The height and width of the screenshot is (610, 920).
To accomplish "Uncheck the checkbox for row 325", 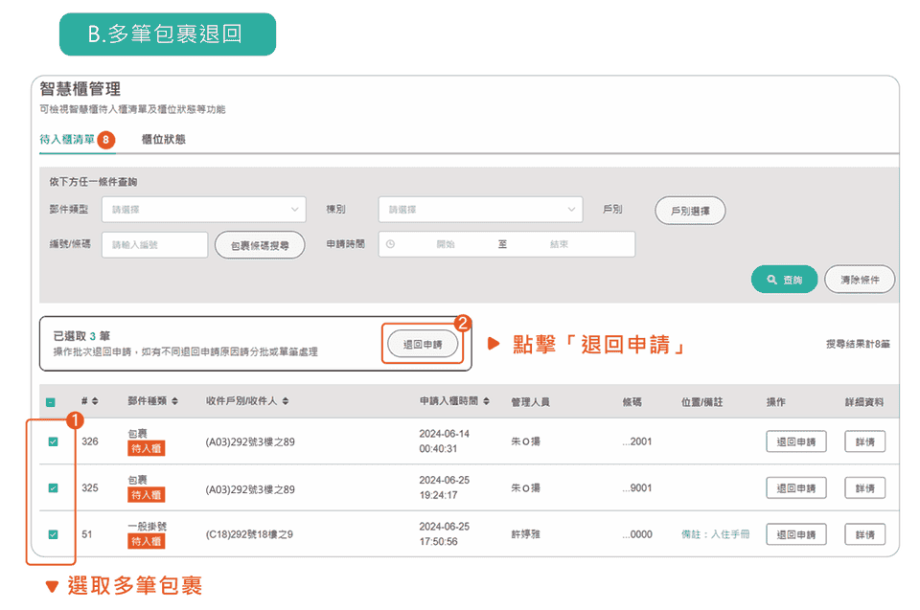I will point(53,487).
